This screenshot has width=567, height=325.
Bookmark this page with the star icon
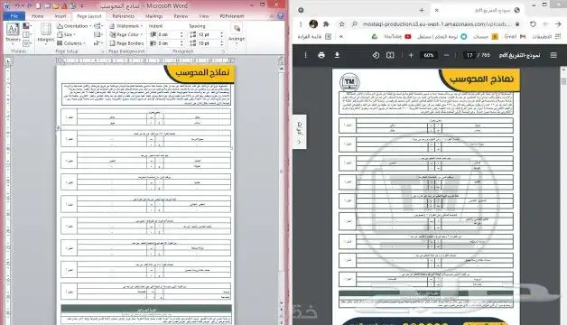pos(341,23)
